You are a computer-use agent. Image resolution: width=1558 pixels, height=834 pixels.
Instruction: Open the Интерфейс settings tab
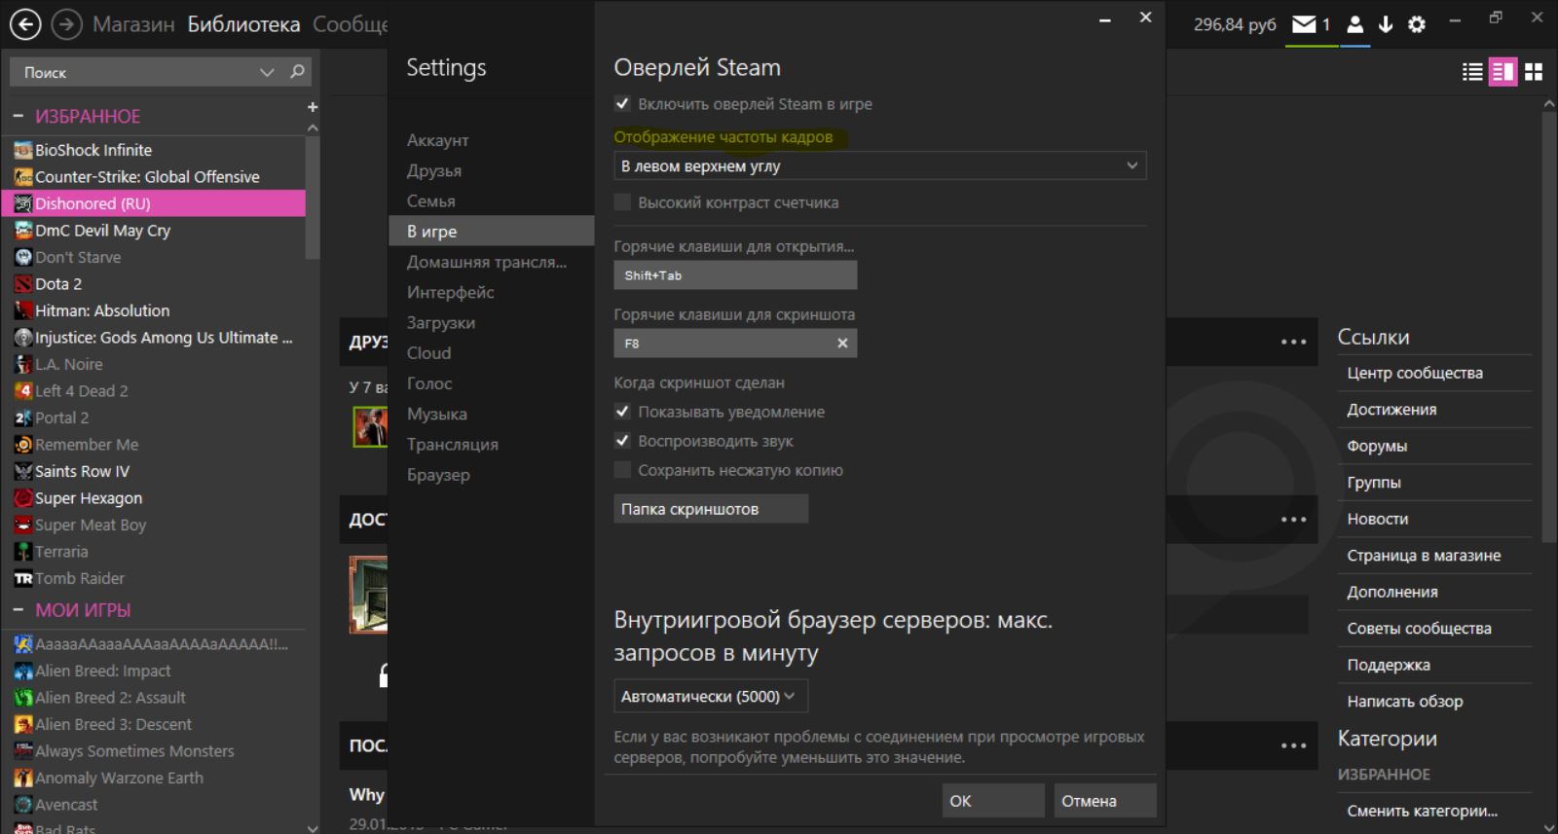[x=450, y=292]
